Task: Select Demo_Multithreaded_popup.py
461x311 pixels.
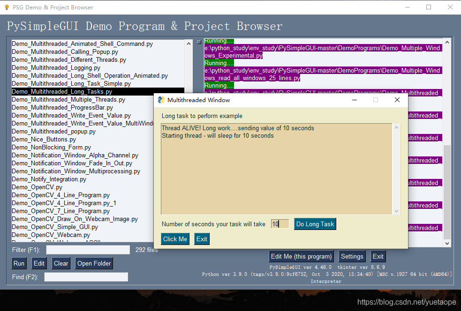Action: point(83,131)
